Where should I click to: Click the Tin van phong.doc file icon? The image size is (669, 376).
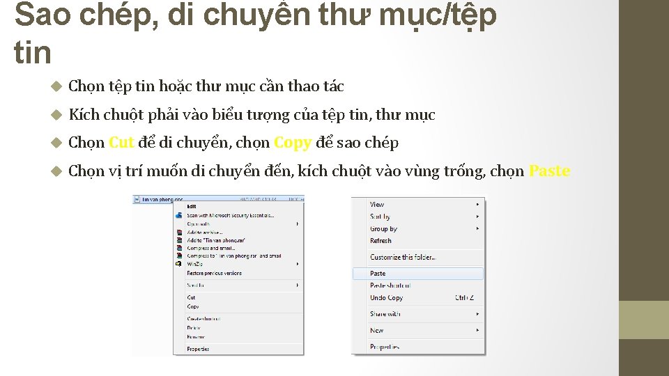(x=137, y=199)
